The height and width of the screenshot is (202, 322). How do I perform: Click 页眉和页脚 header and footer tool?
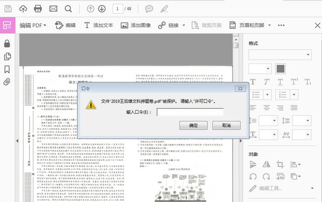click(247, 25)
